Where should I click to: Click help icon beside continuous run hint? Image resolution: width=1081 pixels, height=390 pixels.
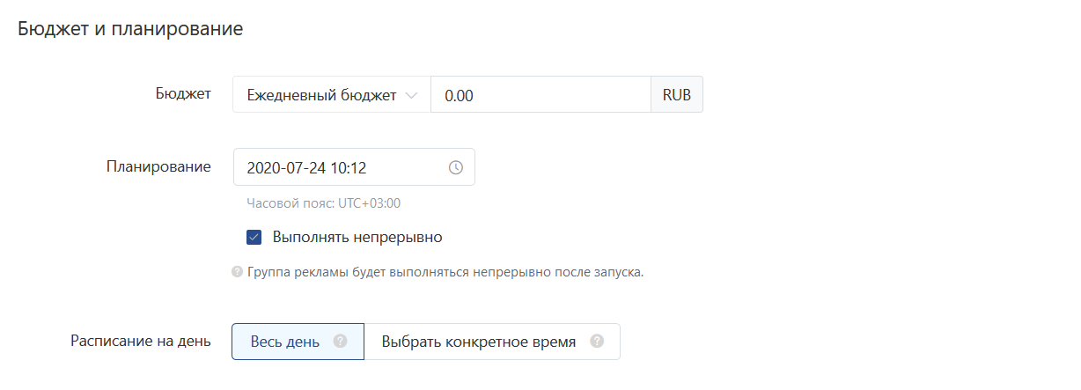[237, 272]
